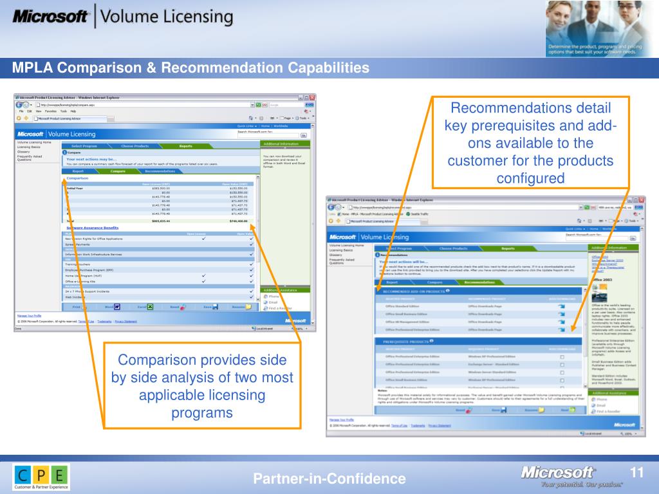
Task: Click info icon beside Prerequisite Products heading
Action: point(432,341)
